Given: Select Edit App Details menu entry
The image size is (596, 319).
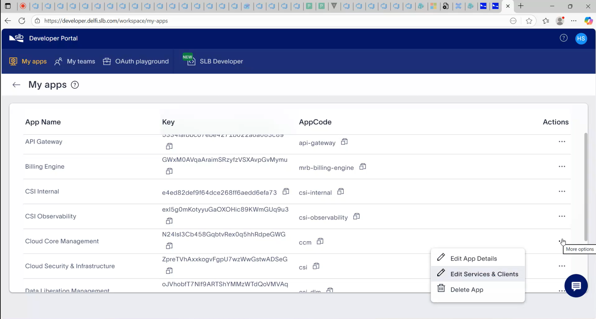Looking at the screenshot, I should 478,258.
